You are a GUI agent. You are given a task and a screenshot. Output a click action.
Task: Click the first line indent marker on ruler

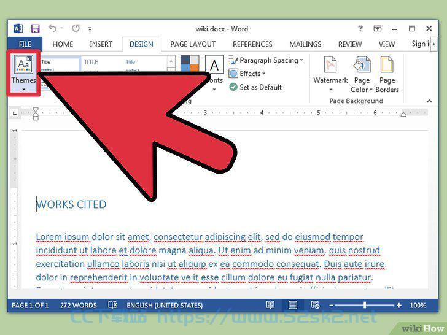pyautogui.click(x=36, y=110)
